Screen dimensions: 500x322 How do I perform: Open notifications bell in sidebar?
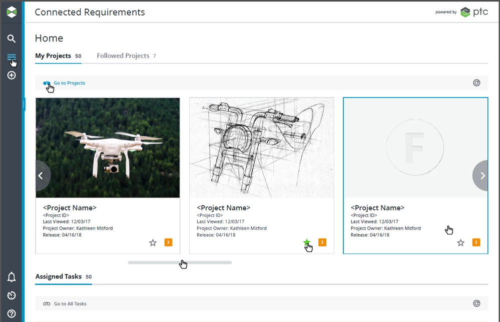pyautogui.click(x=12, y=277)
